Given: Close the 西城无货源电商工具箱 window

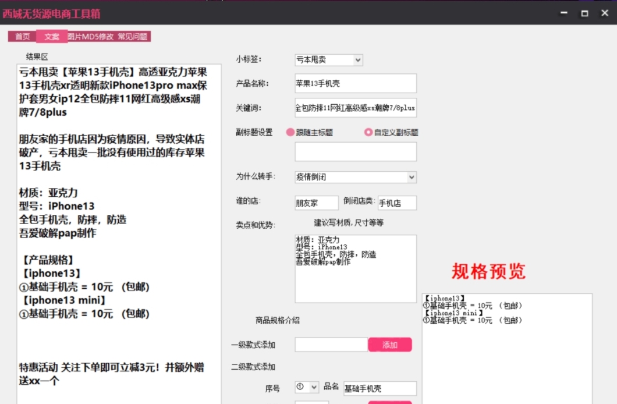Looking at the screenshot, I should (x=605, y=13).
